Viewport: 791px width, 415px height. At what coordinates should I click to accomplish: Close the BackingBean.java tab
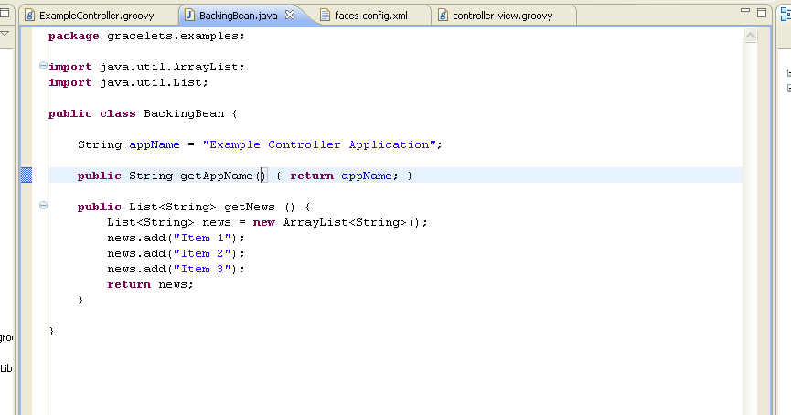pos(290,16)
